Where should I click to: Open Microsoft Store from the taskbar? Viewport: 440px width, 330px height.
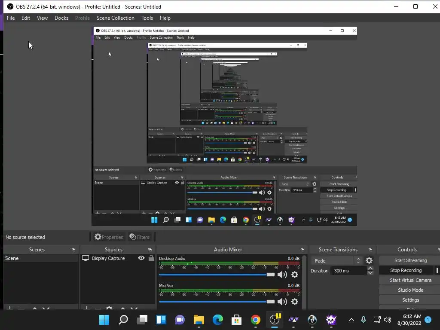tap(237, 320)
